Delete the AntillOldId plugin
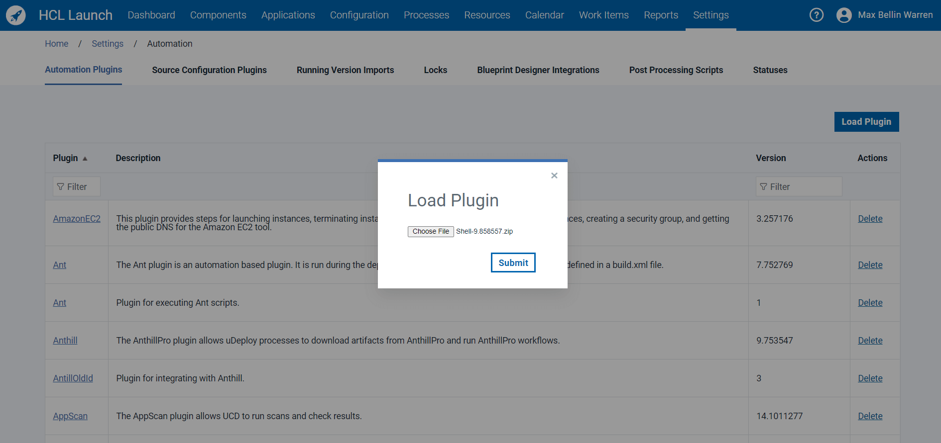 point(870,378)
